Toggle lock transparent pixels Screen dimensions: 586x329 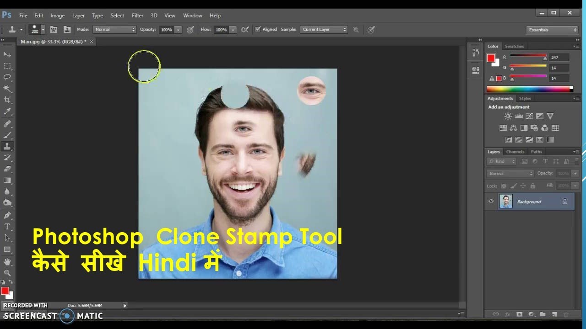(504, 186)
